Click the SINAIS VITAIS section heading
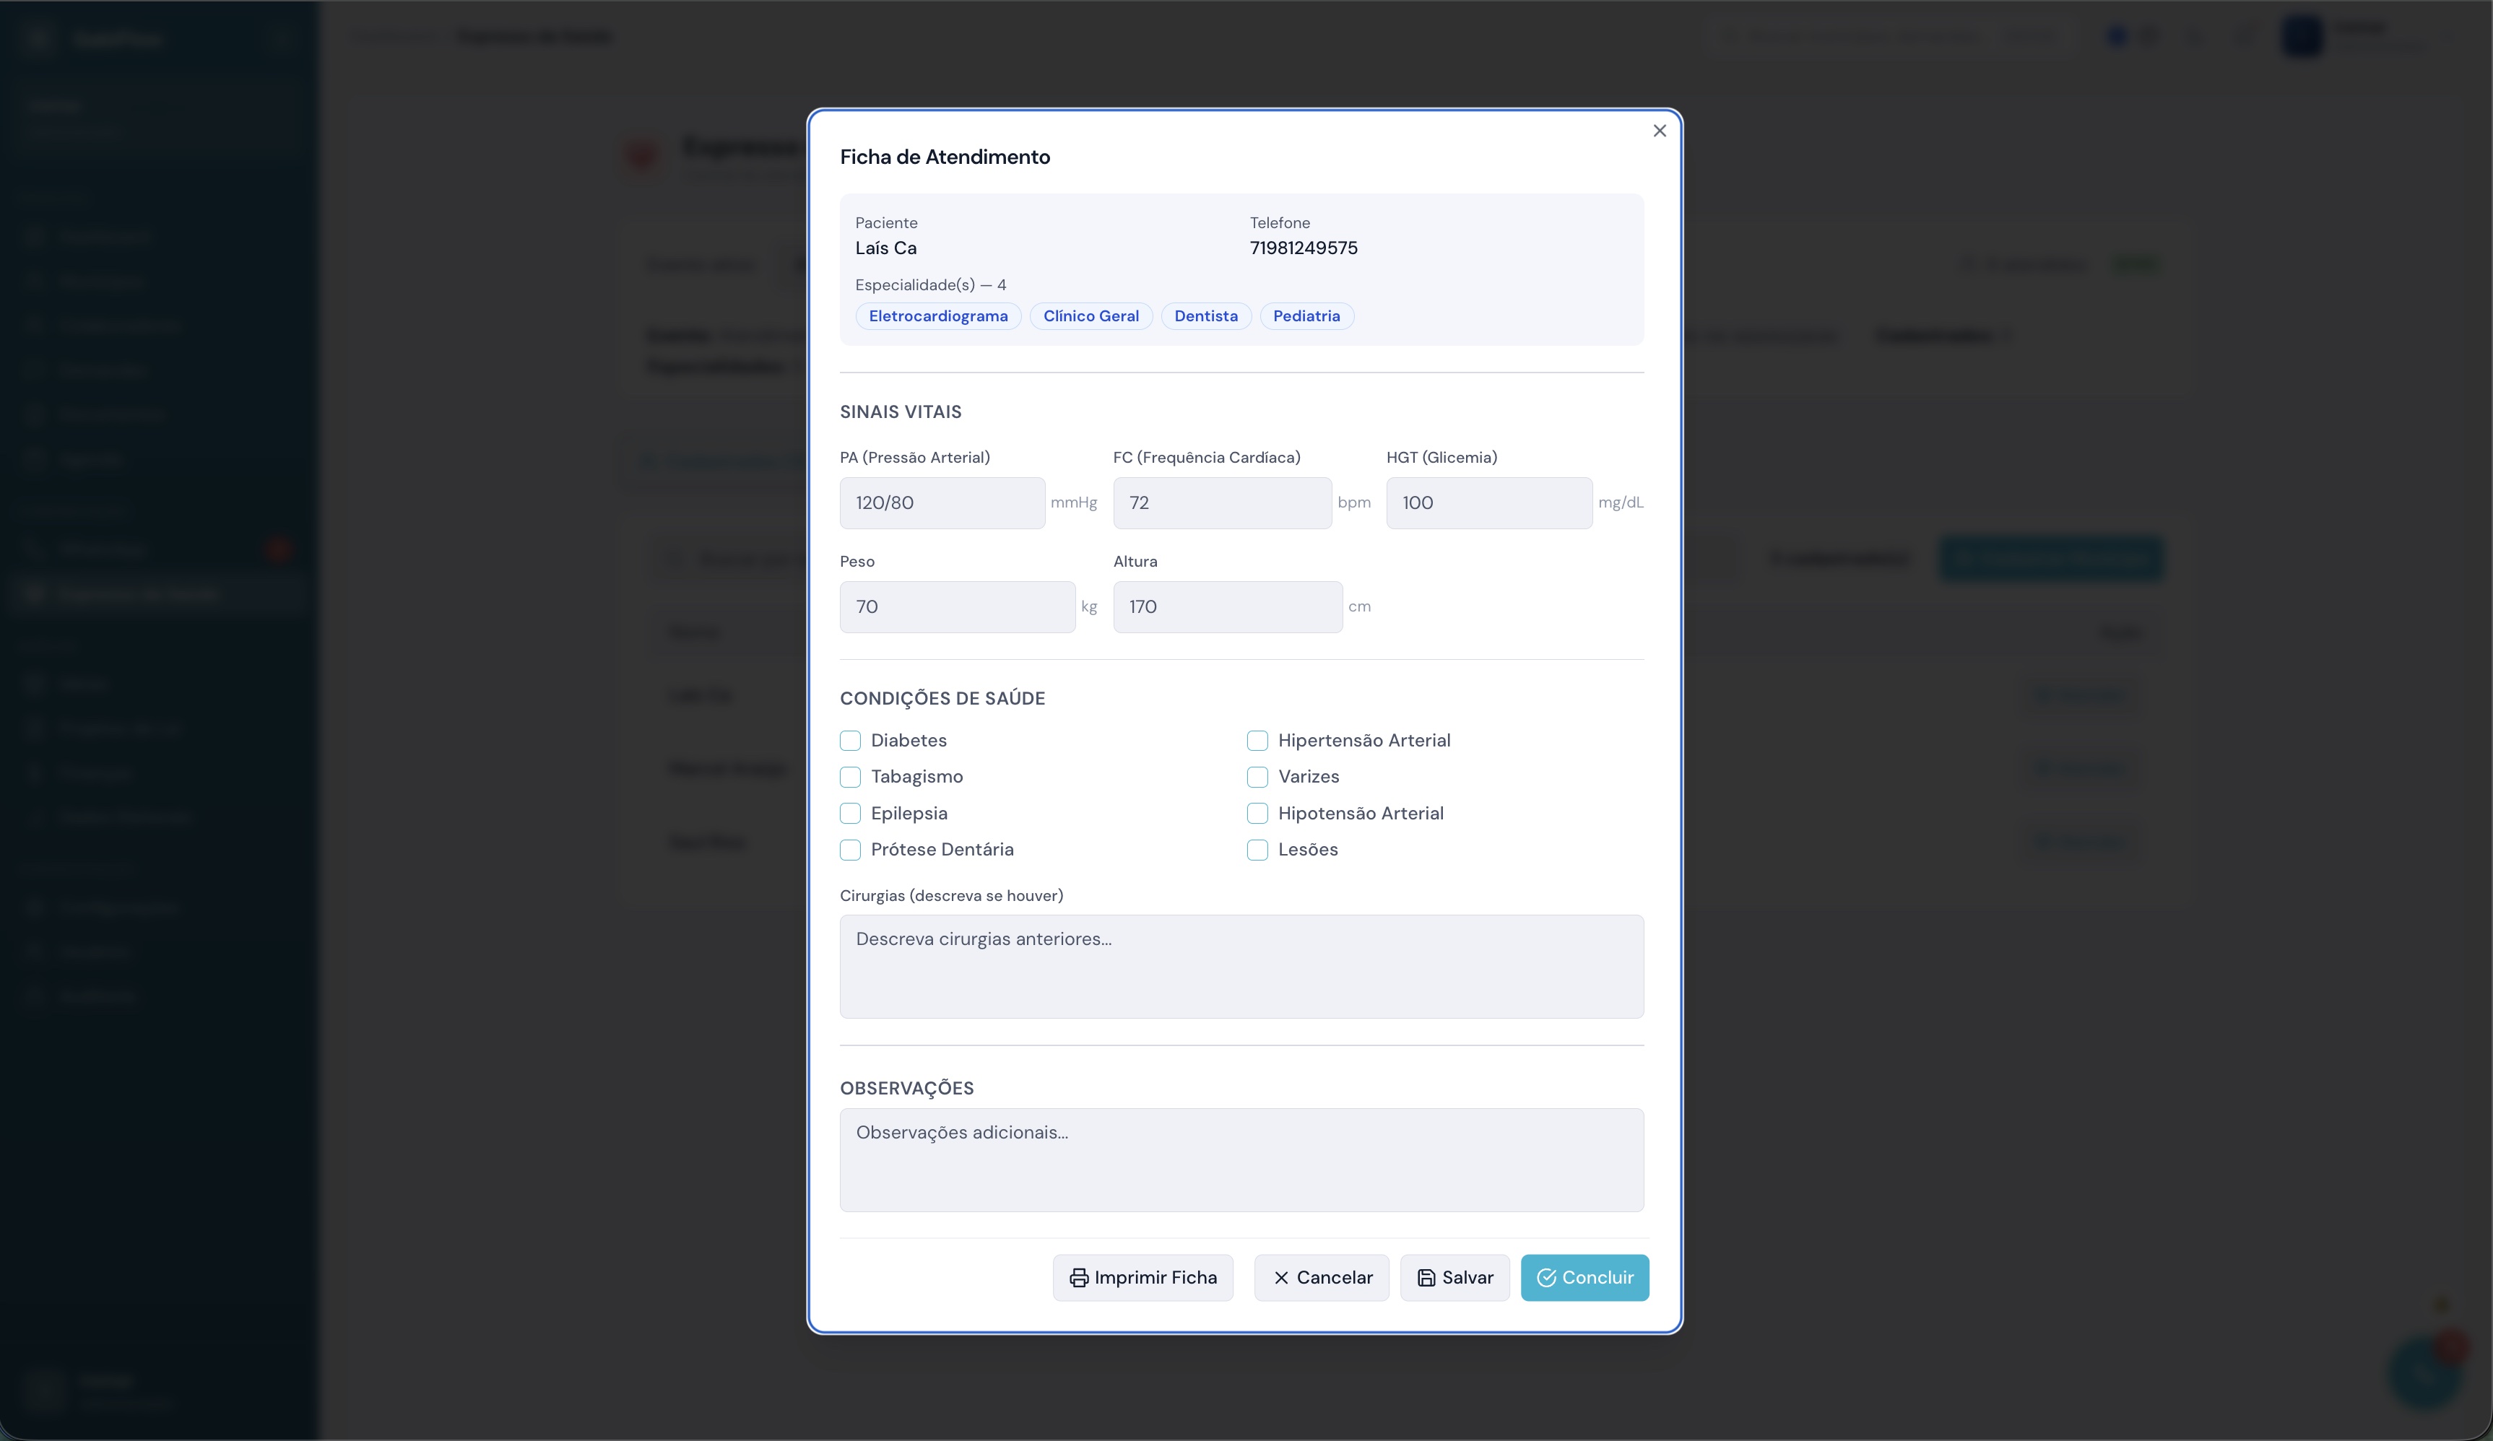 (x=901, y=412)
